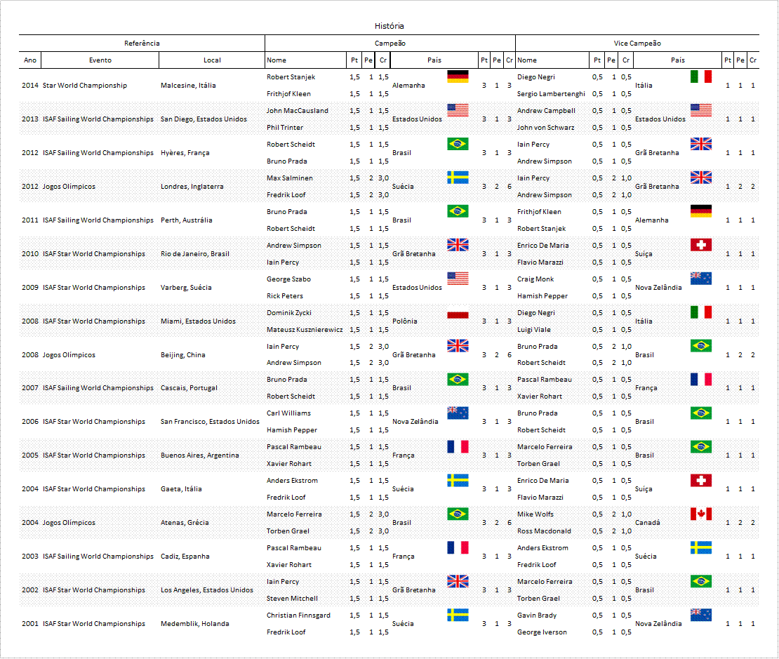The image size is (779, 659).
Task: Click the German flag beside runner-up Frithjof Kleen, 2011
Action: click(x=701, y=211)
